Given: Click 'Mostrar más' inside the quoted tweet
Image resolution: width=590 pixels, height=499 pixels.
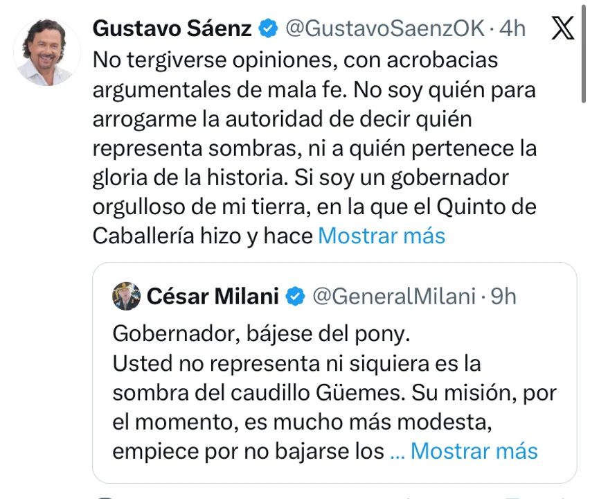Looking at the screenshot, I should [474, 450].
